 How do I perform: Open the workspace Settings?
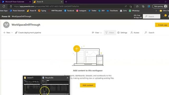pos(122,33)
